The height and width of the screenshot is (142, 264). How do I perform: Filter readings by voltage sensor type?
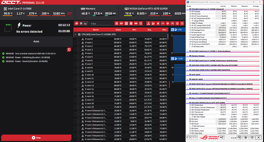[x=153, y=23]
